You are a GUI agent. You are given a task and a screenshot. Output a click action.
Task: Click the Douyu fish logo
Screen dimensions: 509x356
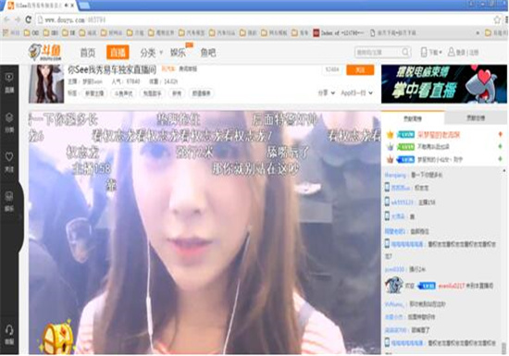[x=44, y=52]
